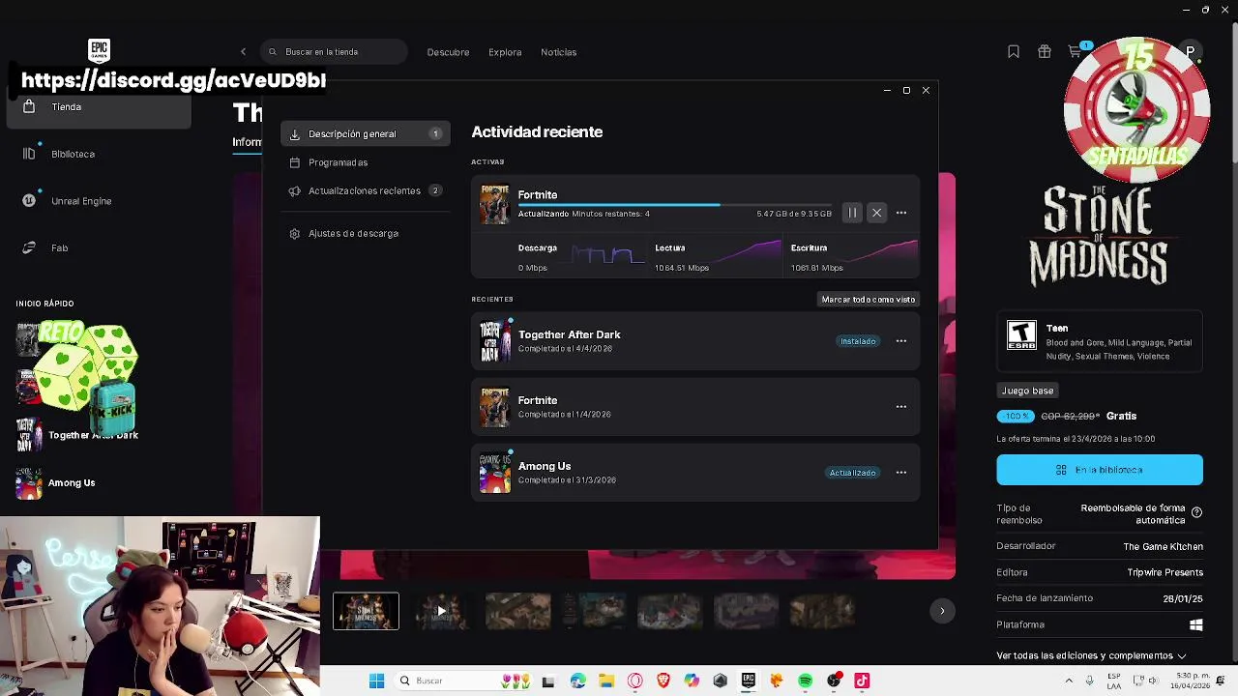Click the Actividad reciente heading
Image resolution: width=1238 pixels, height=696 pixels.
(537, 132)
